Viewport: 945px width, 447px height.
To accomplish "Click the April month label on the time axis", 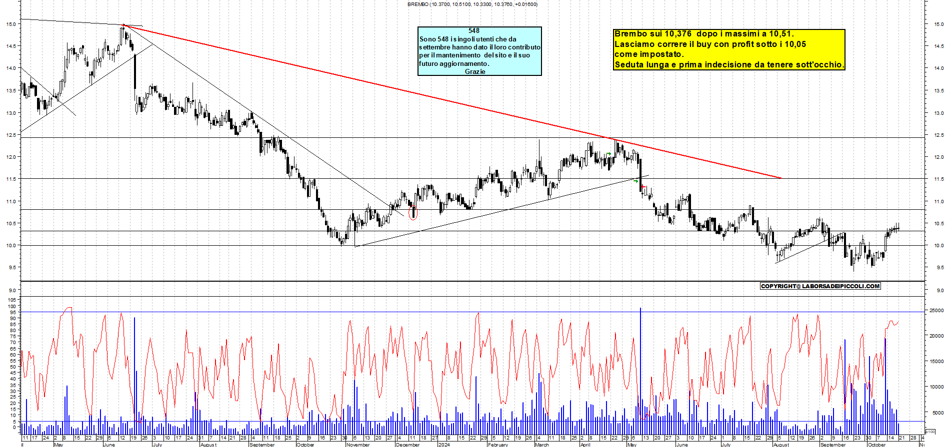I will click(585, 445).
